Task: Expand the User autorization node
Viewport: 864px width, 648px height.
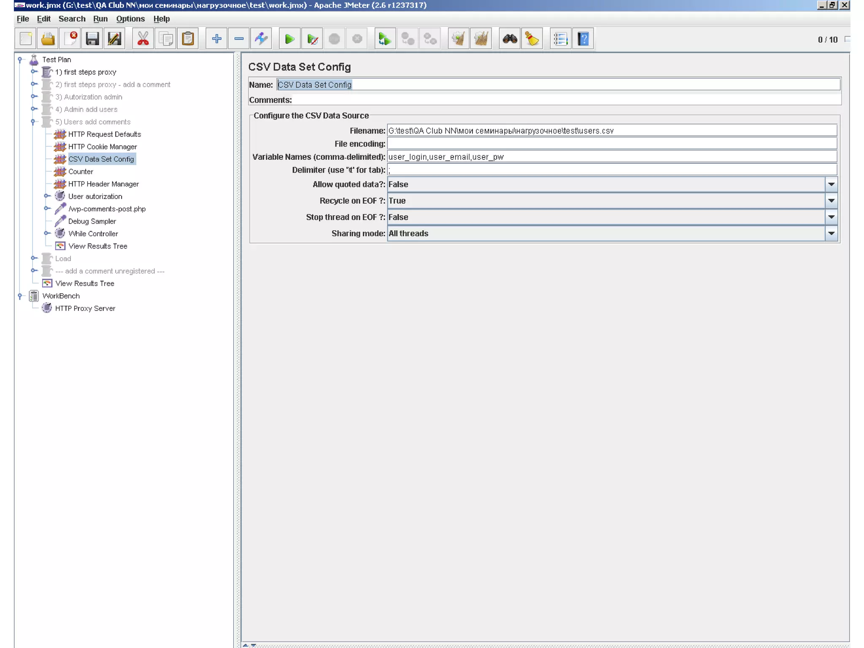Action: (x=47, y=196)
